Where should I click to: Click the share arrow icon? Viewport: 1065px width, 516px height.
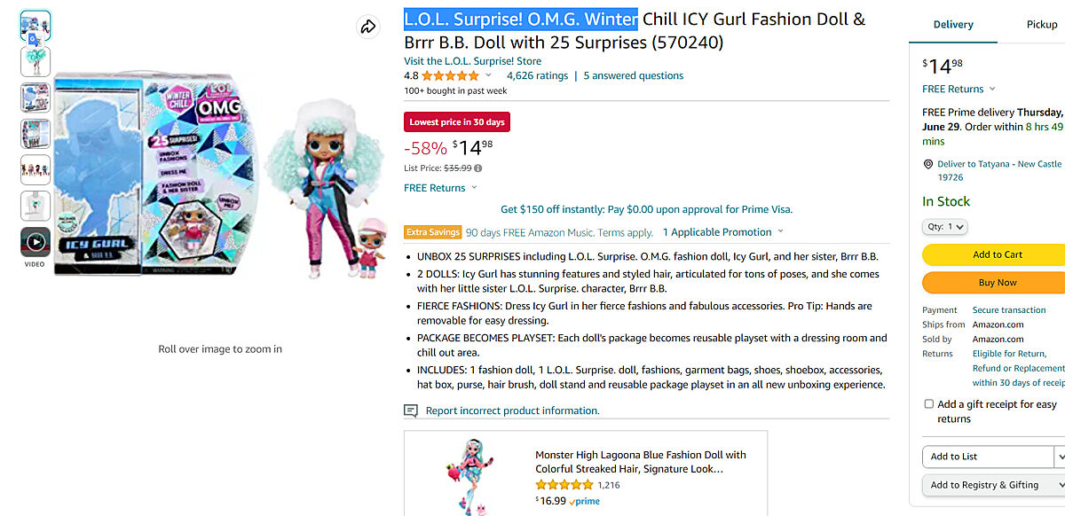tap(368, 27)
